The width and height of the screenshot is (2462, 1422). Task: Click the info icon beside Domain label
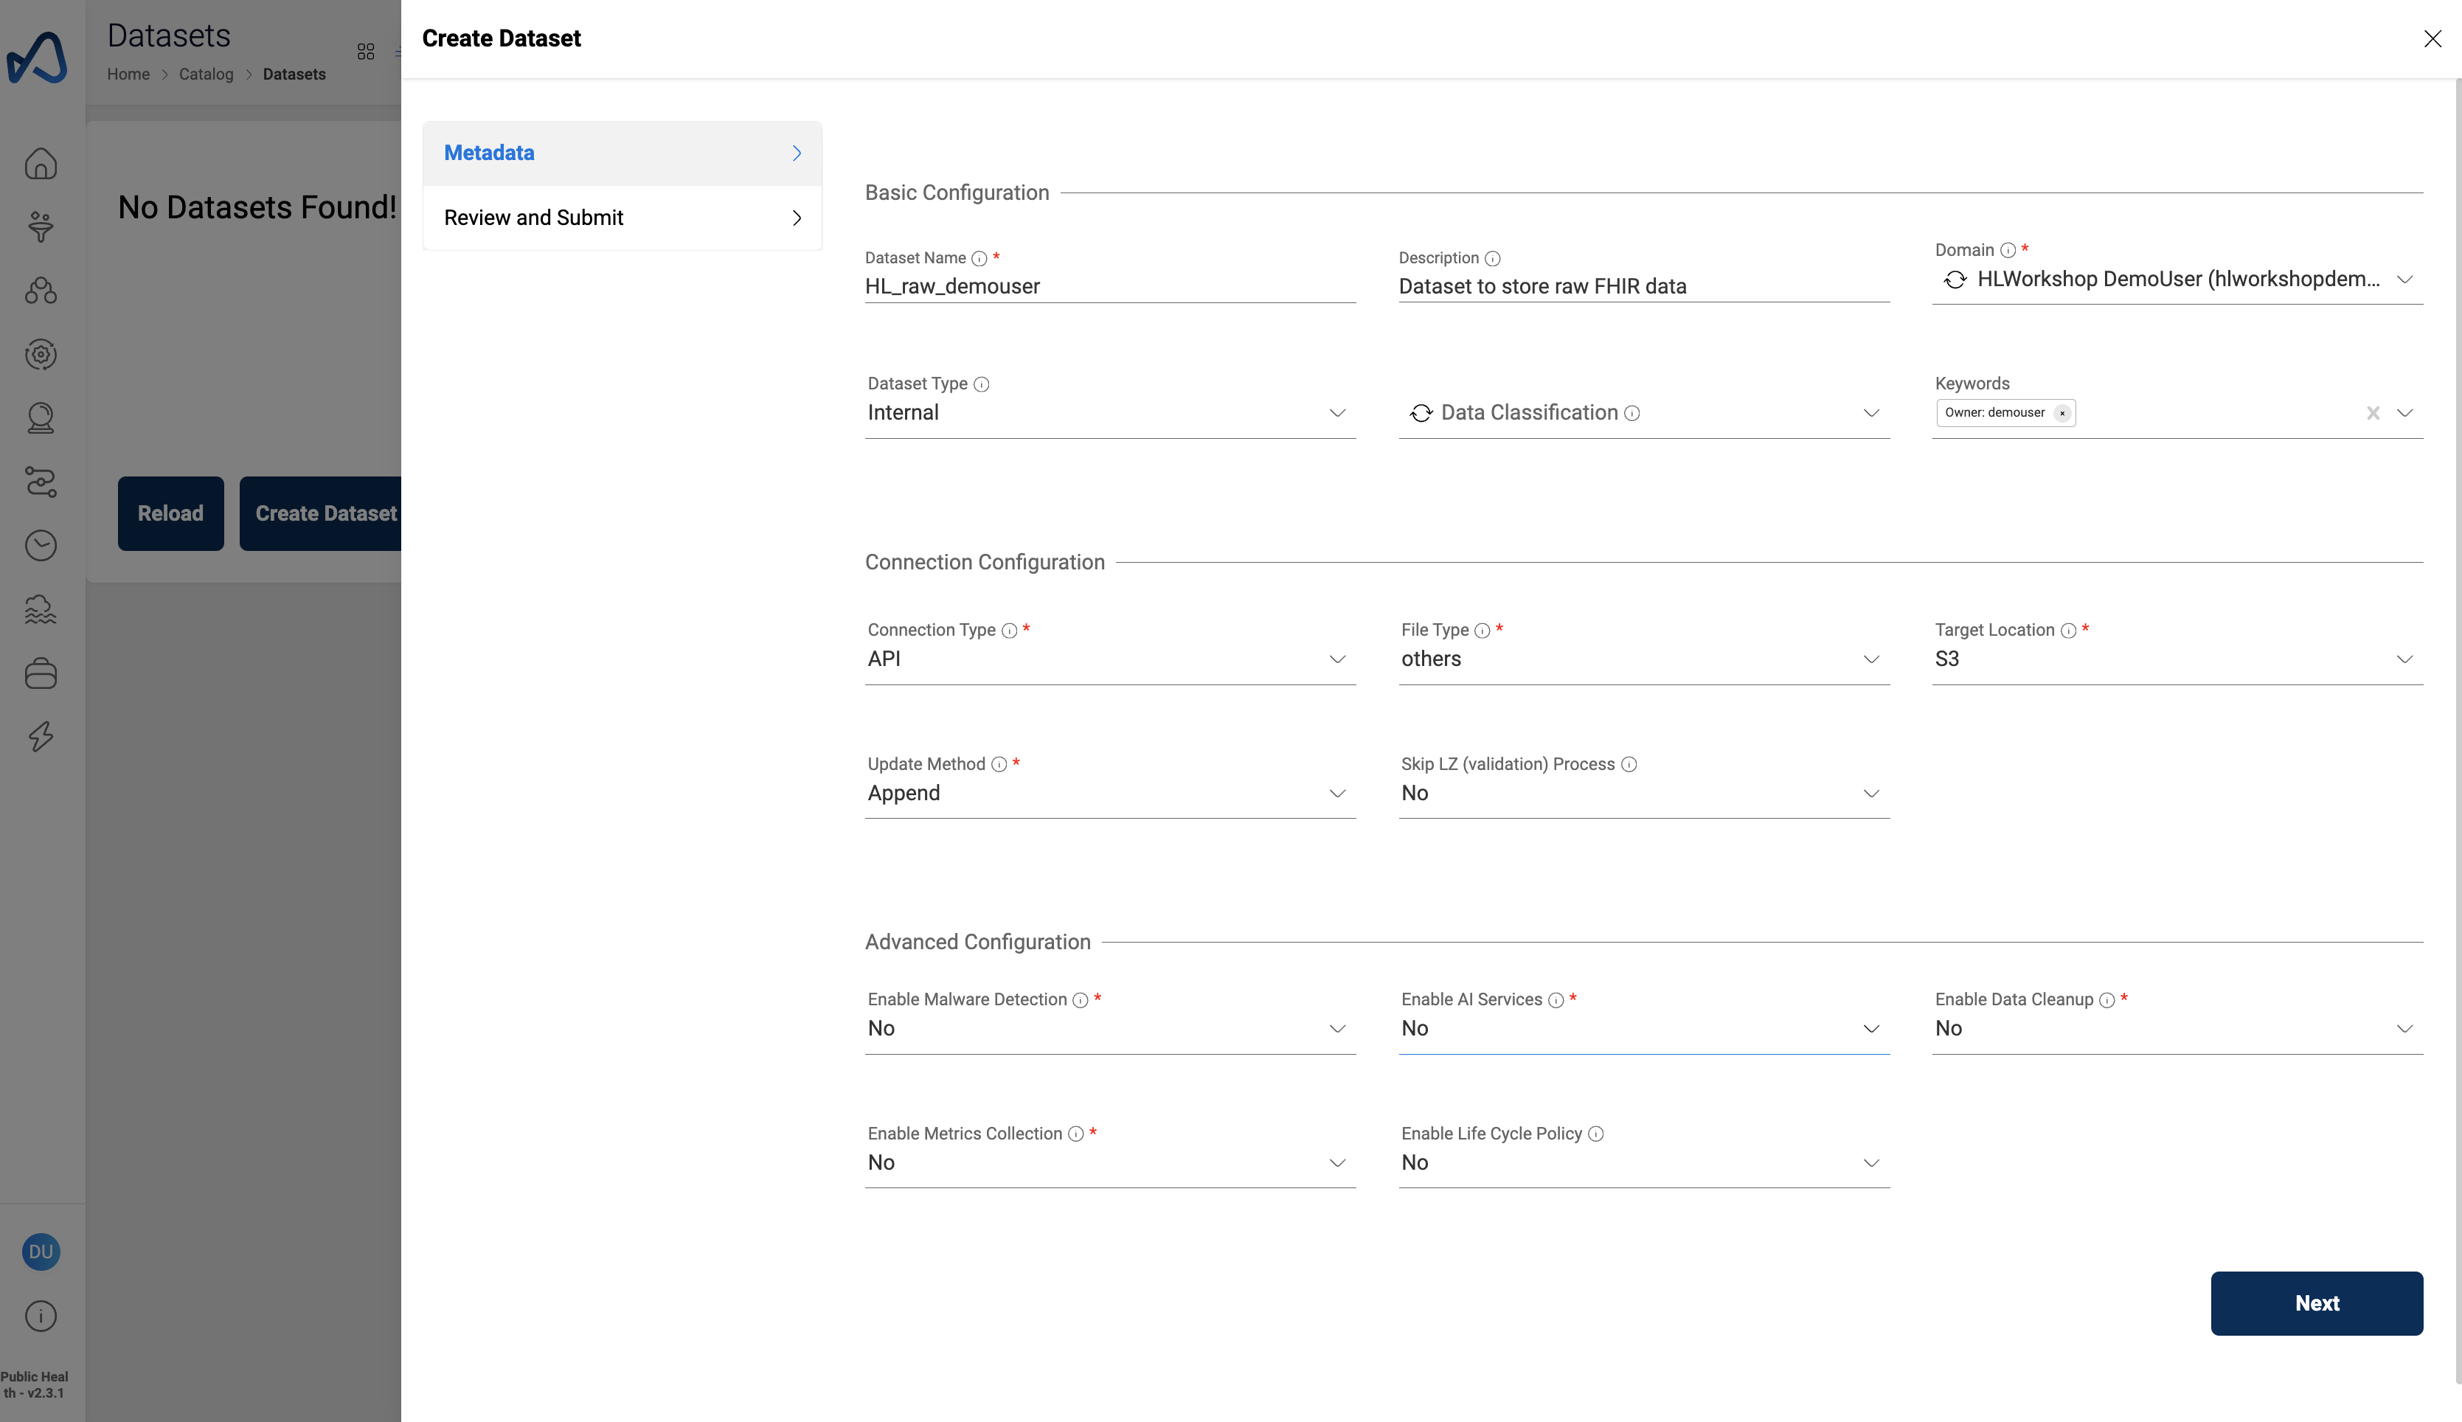coord(2008,250)
